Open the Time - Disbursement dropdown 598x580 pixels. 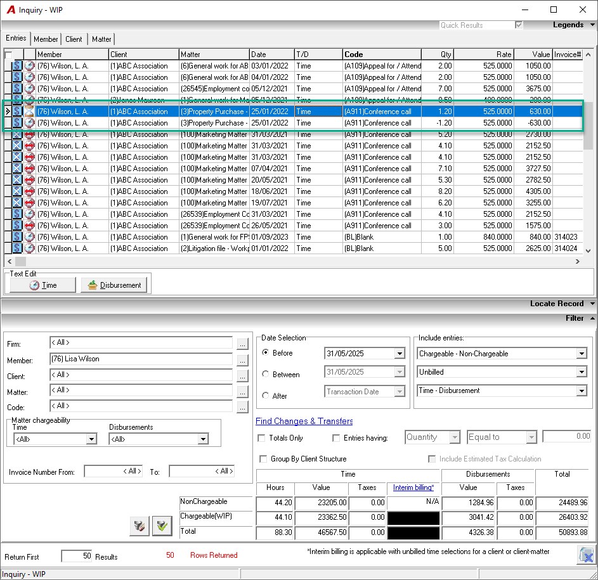pos(582,390)
